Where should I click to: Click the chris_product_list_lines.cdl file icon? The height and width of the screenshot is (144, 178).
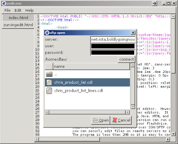tap(49, 91)
